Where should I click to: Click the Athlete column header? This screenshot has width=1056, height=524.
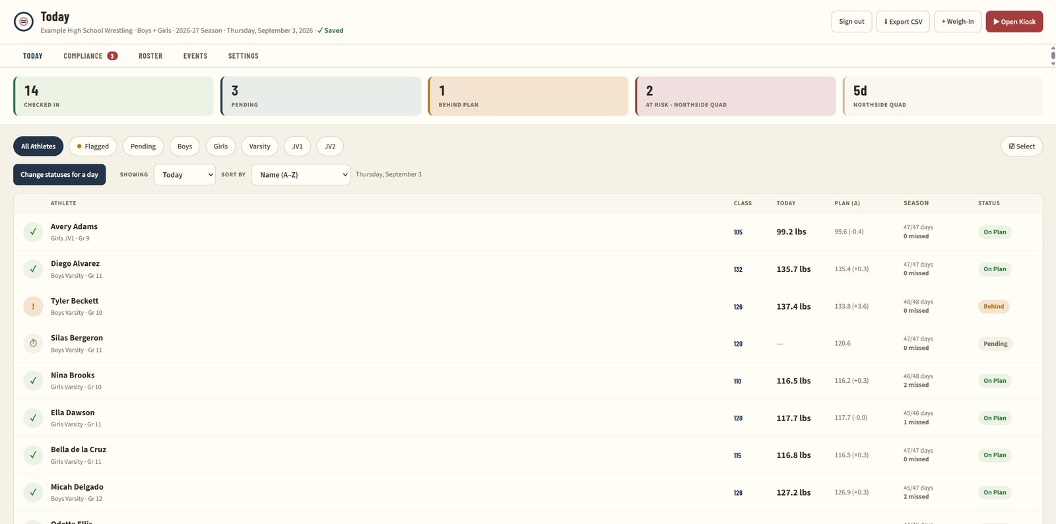coord(63,203)
